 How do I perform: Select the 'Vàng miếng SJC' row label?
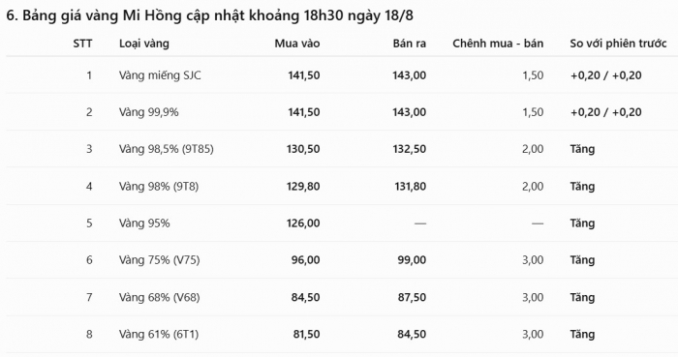pos(160,75)
